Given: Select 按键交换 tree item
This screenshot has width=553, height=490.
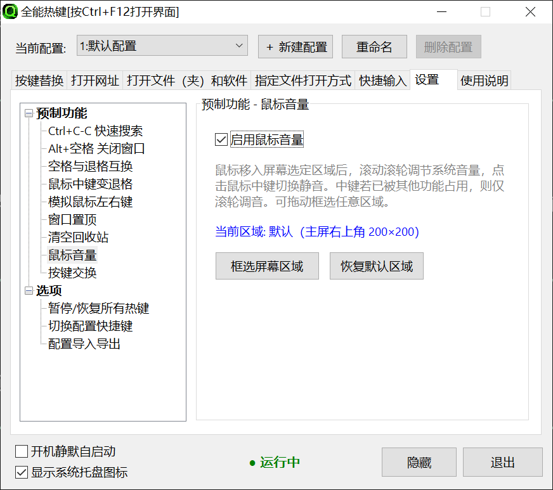Looking at the screenshot, I should [72, 273].
